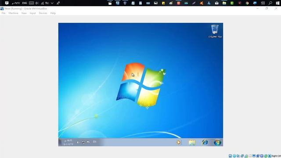Click the ENG language indicator on host
281x158 pixels.
click(x=25, y=3)
